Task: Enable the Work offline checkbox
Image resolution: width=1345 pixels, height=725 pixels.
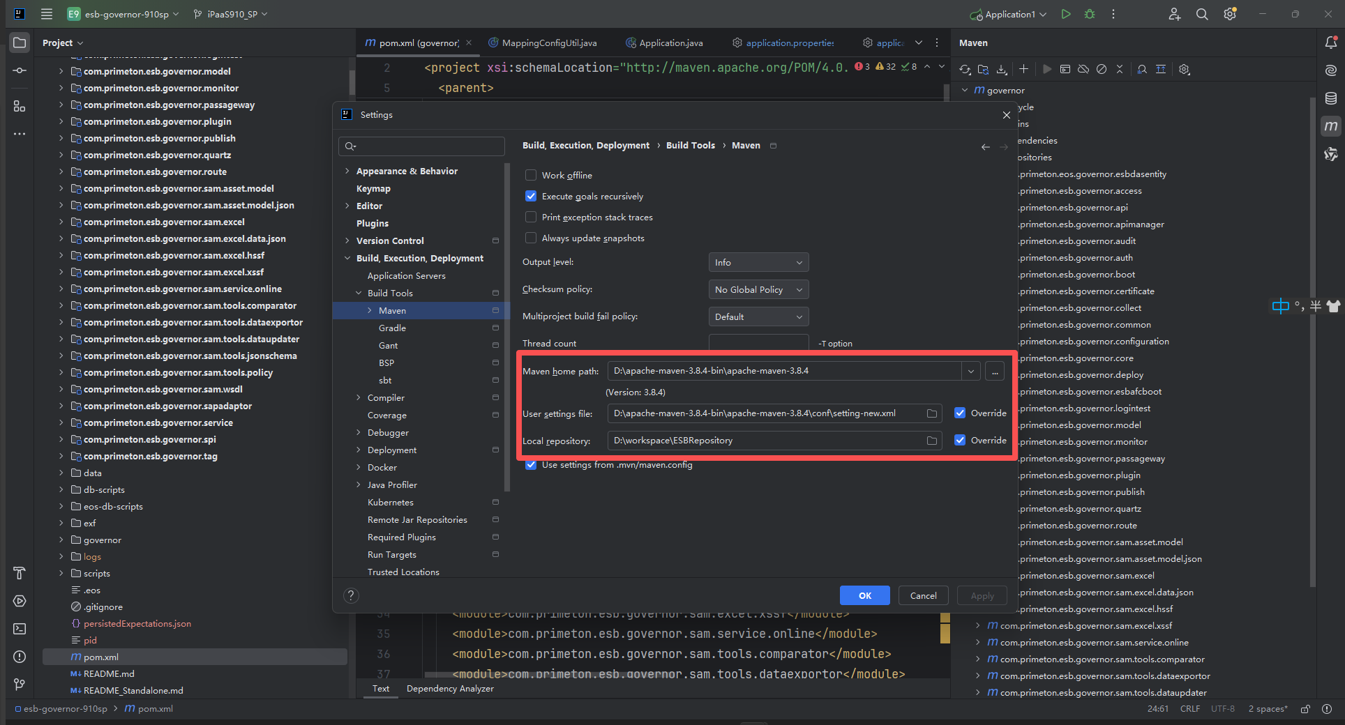Action: coord(531,175)
